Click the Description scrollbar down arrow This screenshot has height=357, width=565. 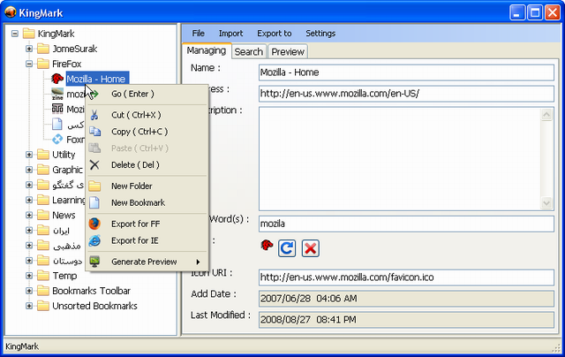pos(546,203)
